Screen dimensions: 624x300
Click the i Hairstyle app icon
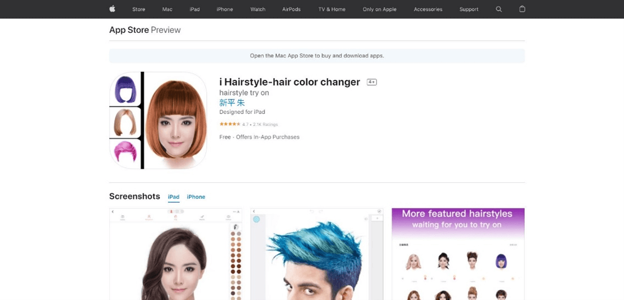pyautogui.click(x=158, y=120)
